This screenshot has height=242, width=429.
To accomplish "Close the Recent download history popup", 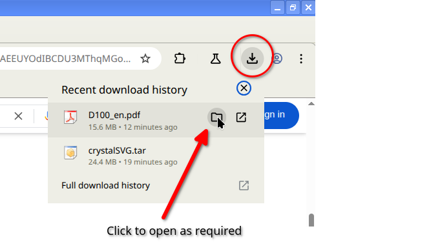I will (244, 88).
